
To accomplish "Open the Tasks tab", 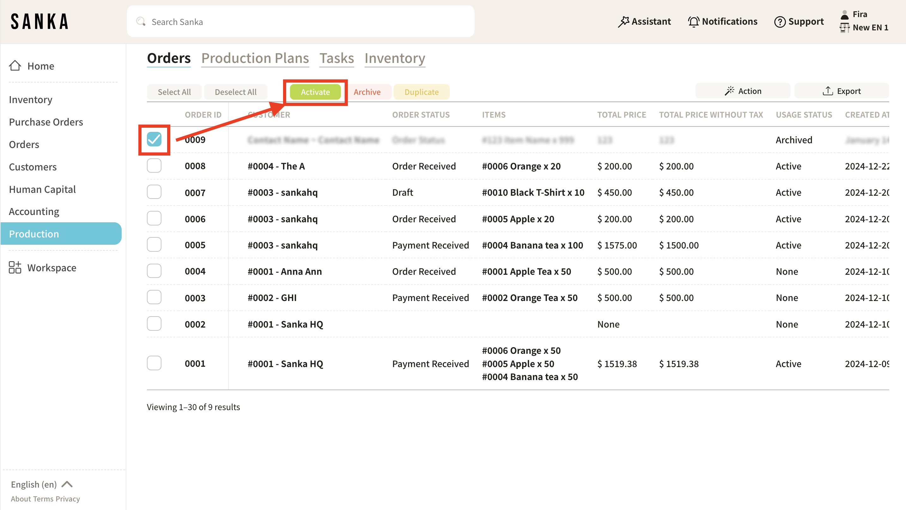I will pyautogui.click(x=336, y=58).
